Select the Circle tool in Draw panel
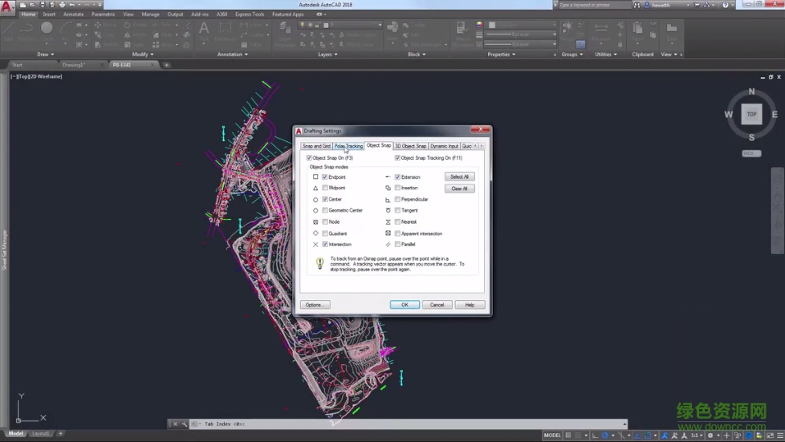Screen dimensions: 785x442 point(47,29)
